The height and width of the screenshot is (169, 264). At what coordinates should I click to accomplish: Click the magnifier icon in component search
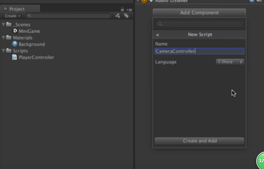160,24
